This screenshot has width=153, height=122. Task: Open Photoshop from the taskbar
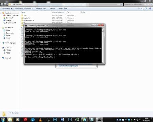coord(55,120)
